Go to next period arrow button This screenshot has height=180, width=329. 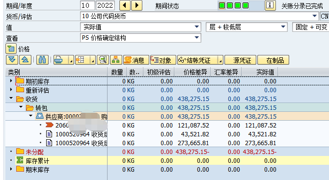tap(137, 5)
